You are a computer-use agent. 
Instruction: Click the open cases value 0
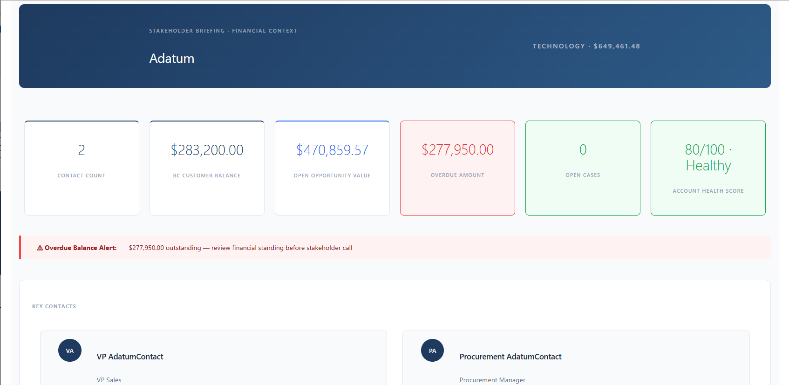click(x=583, y=149)
